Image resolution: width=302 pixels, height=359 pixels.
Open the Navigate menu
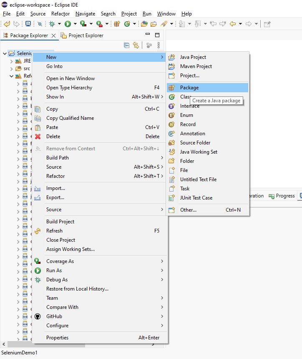86,14
